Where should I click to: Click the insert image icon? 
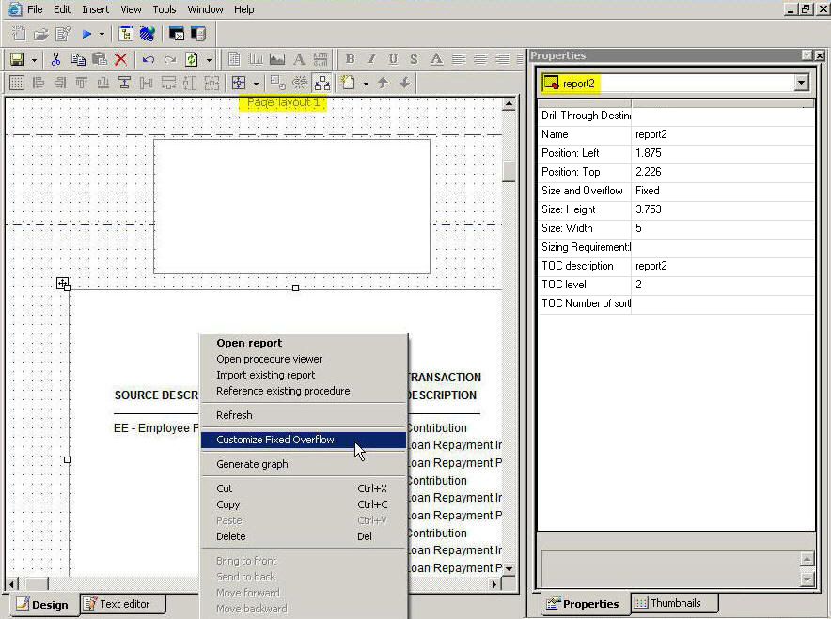277,59
